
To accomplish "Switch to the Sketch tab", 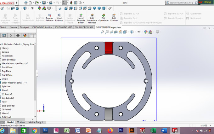I will (x=3, y=27).
